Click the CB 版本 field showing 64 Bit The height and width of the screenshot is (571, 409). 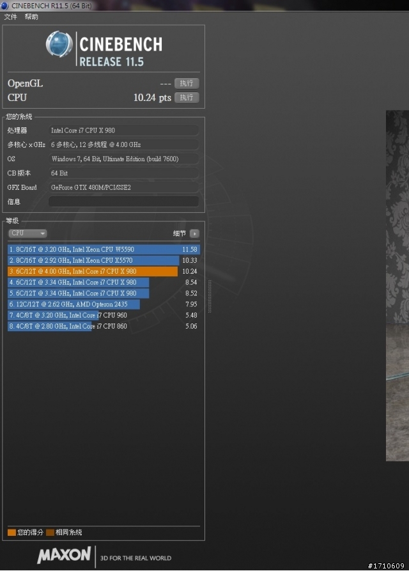pyautogui.click(x=124, y=173)
